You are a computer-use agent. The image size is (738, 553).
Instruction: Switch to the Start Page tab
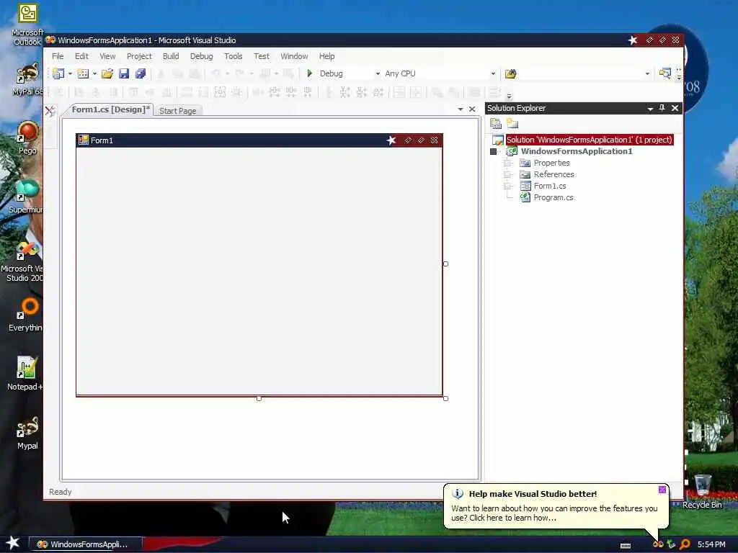click(x=177, y=110)
